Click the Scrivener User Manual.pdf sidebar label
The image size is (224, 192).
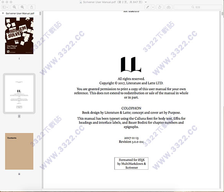click(20, 13)
